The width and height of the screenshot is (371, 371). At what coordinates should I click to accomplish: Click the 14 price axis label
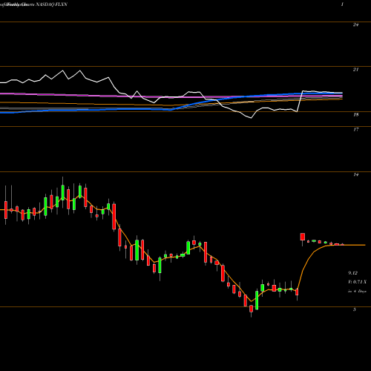(x=355, y=174)
